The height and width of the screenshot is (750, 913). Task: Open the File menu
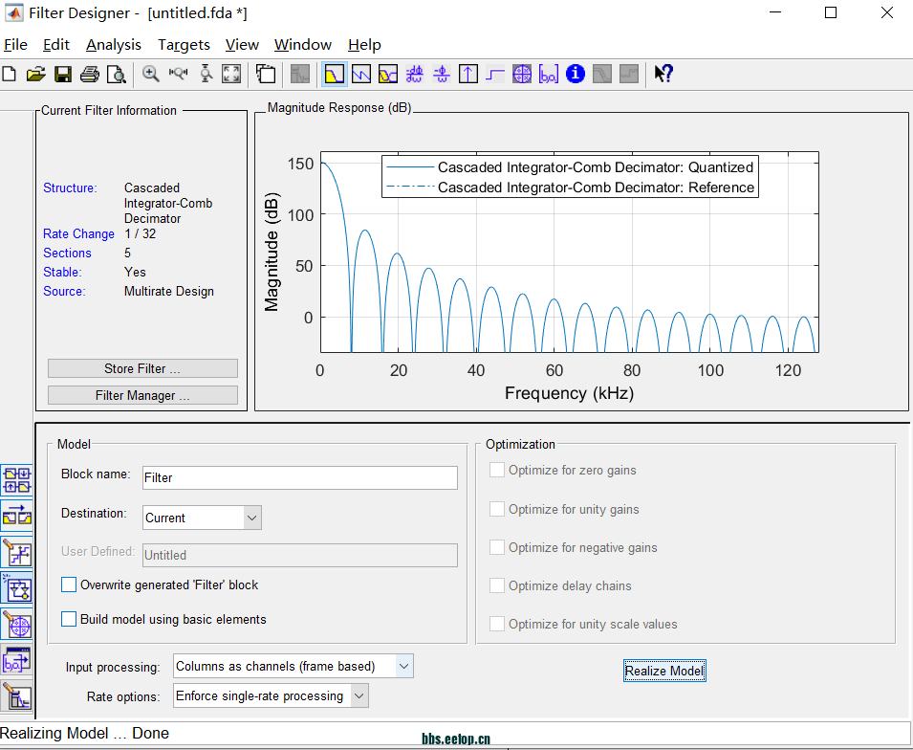coord(15,45)
